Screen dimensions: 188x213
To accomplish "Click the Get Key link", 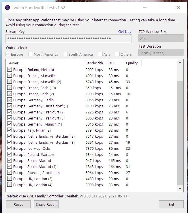I will coord(125,32).
